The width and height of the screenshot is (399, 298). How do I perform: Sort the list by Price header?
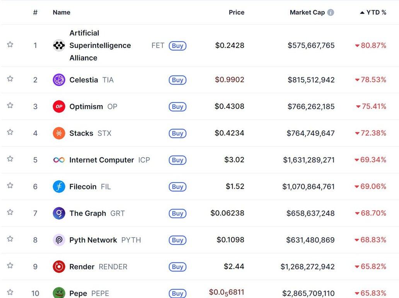(x=236, y=12)
